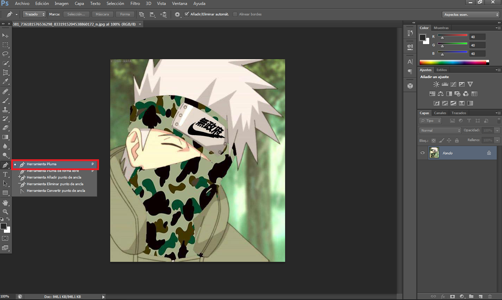
Task: Click the Brightness/Contrast adjustment icon
Action: pos(436,84)
